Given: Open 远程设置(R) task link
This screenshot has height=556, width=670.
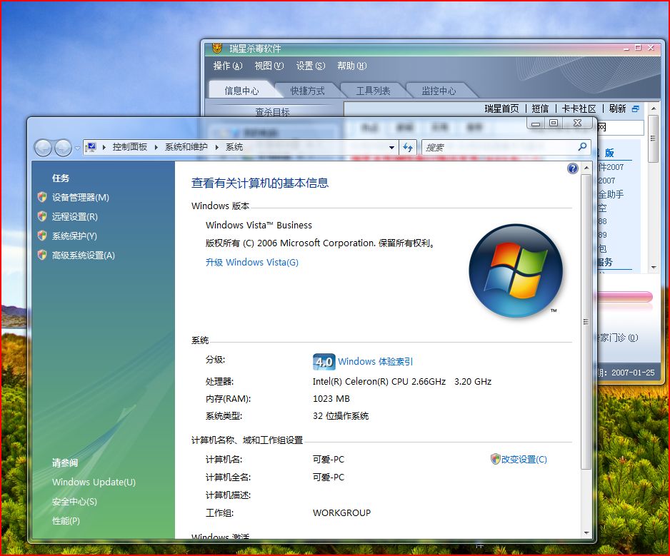Looking at the screenshot, I should tap(75, 216).
